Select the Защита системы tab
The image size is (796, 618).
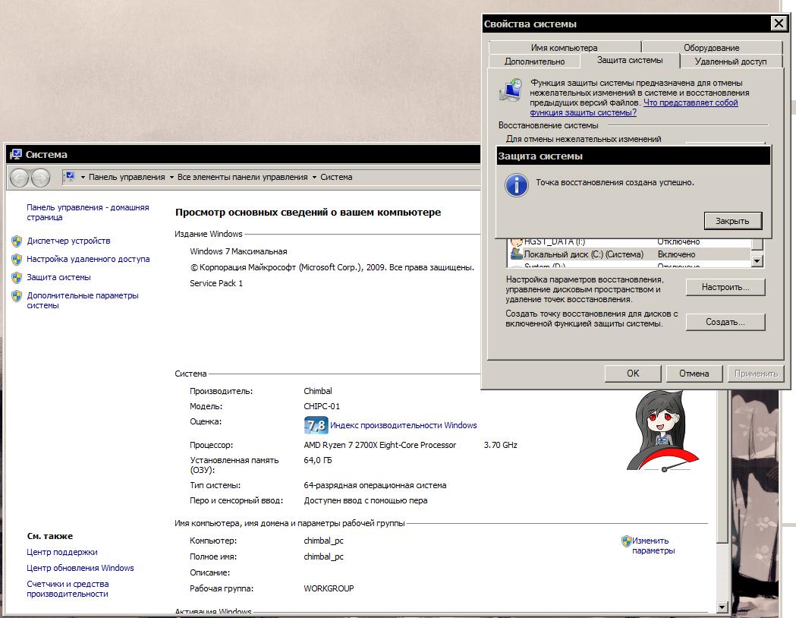pyautogui.click(x=630, y=60)
